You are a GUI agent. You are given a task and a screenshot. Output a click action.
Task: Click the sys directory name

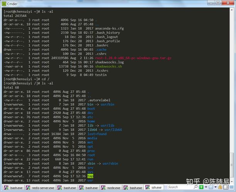[90, 172]
